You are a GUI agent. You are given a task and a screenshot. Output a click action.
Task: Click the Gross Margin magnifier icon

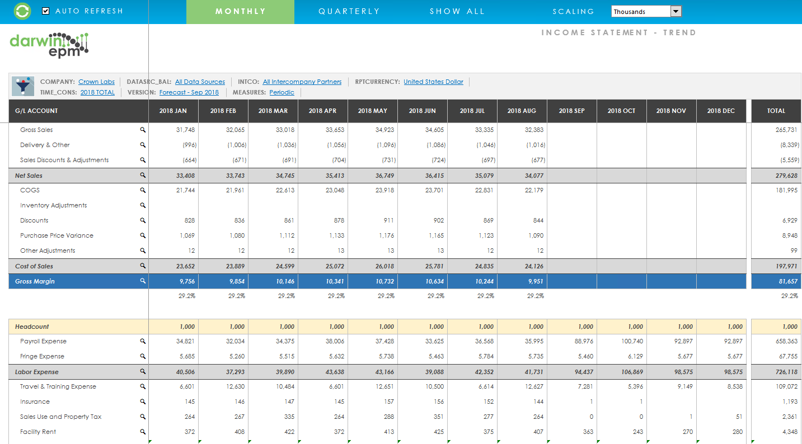tap(143, 281)
